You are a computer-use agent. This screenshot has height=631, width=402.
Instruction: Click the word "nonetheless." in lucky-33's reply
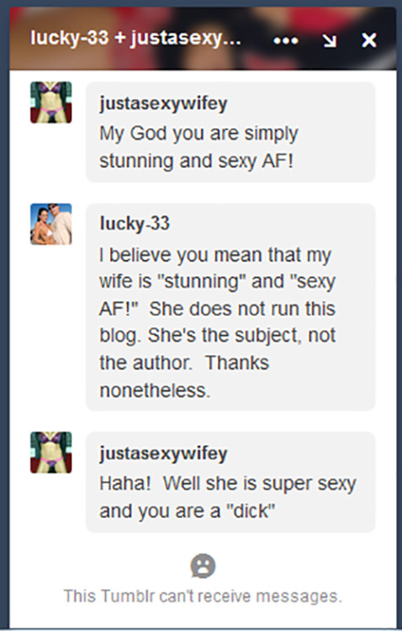pyautogui.click(x=155, y=390)
